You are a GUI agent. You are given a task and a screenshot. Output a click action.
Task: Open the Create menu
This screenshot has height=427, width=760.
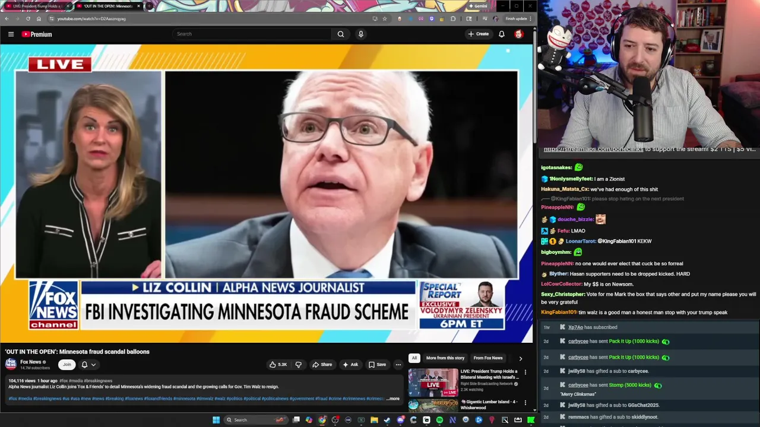tap(479, 34)
